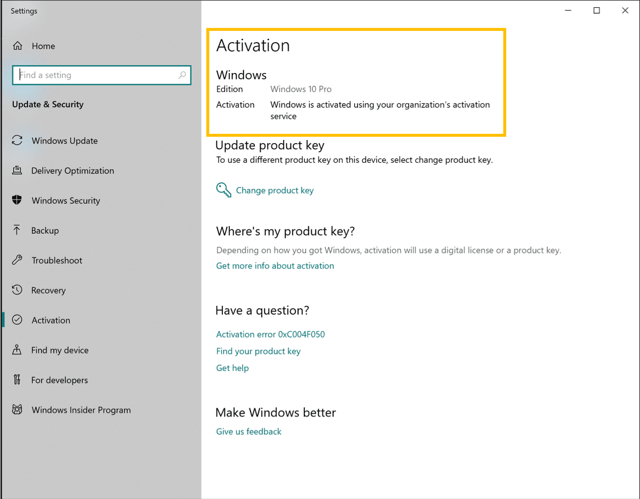Click the Where's my product key? heading
The width and height of the screenshot is (640, 499).
(285, 231)
